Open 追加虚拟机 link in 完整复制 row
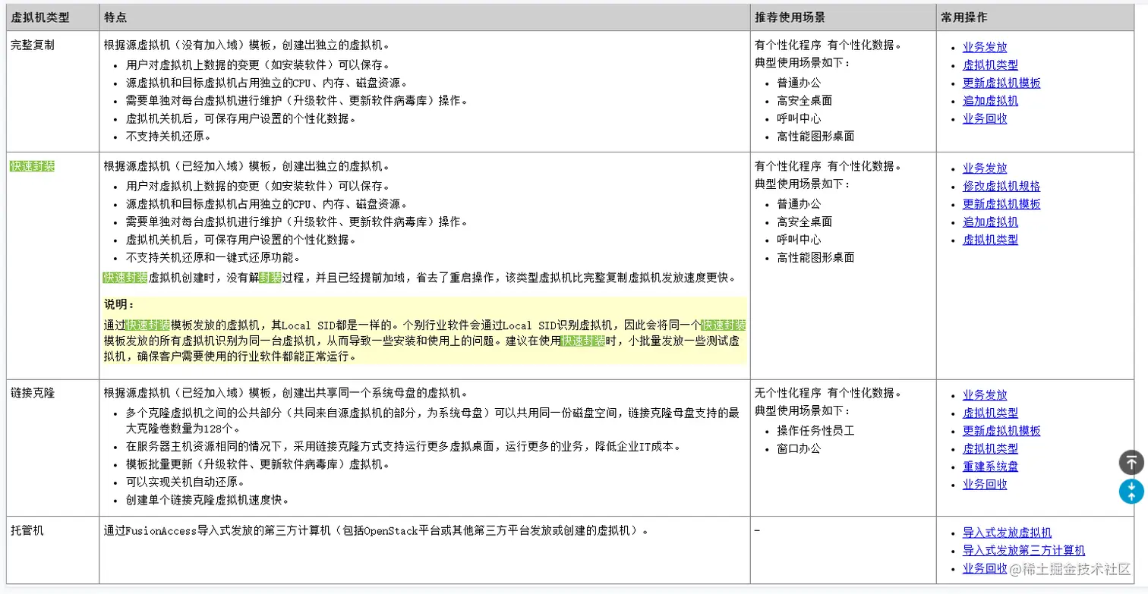The height and width of the screenshot is (594, 1148). point(990,101)
